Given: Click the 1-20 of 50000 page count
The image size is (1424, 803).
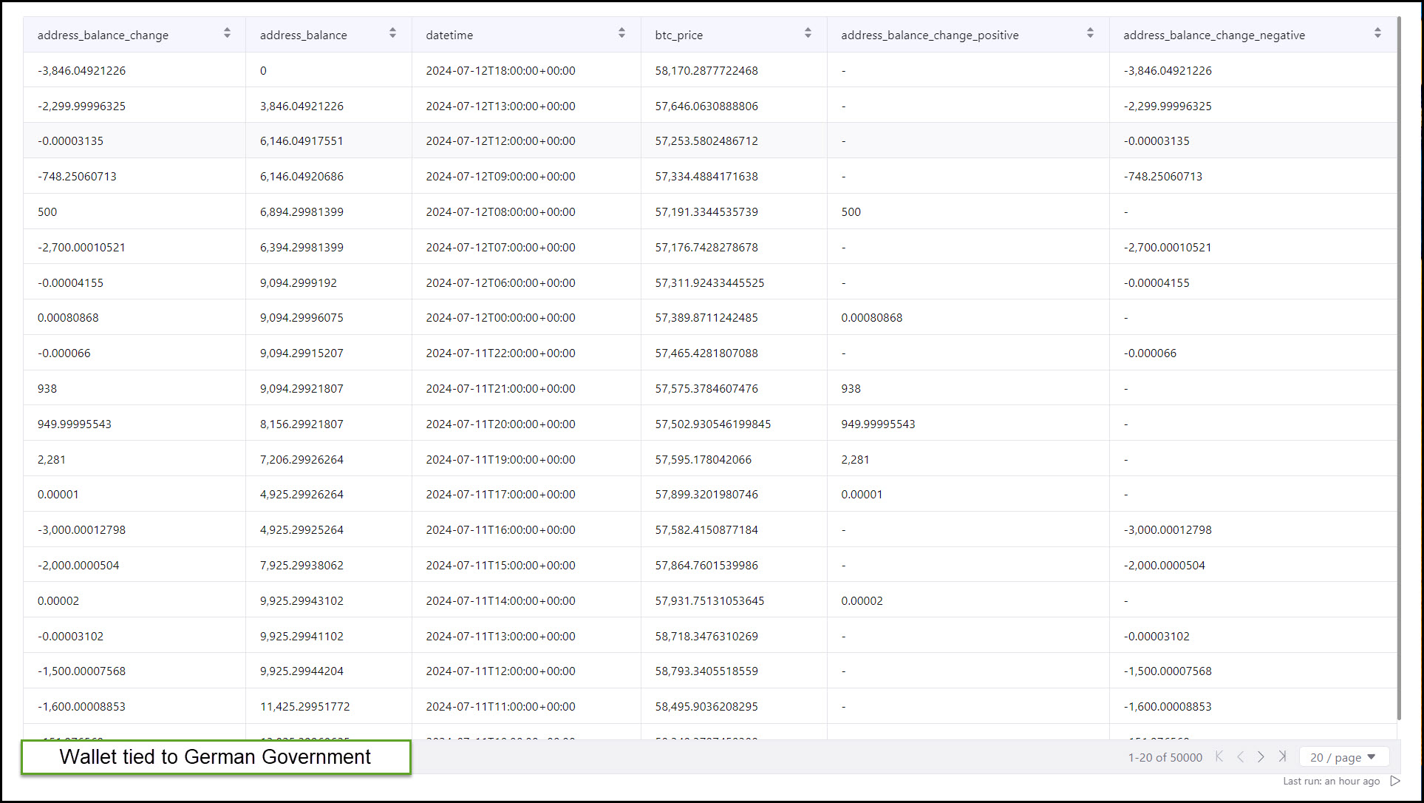Looking at the screenshot, I should tap(1165, 757).
